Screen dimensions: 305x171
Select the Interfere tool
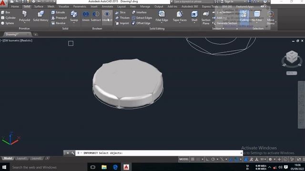pos(139,12)
